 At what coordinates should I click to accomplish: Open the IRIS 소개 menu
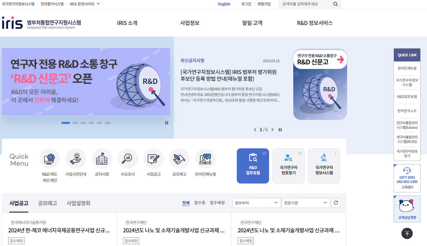coord(127,23)
